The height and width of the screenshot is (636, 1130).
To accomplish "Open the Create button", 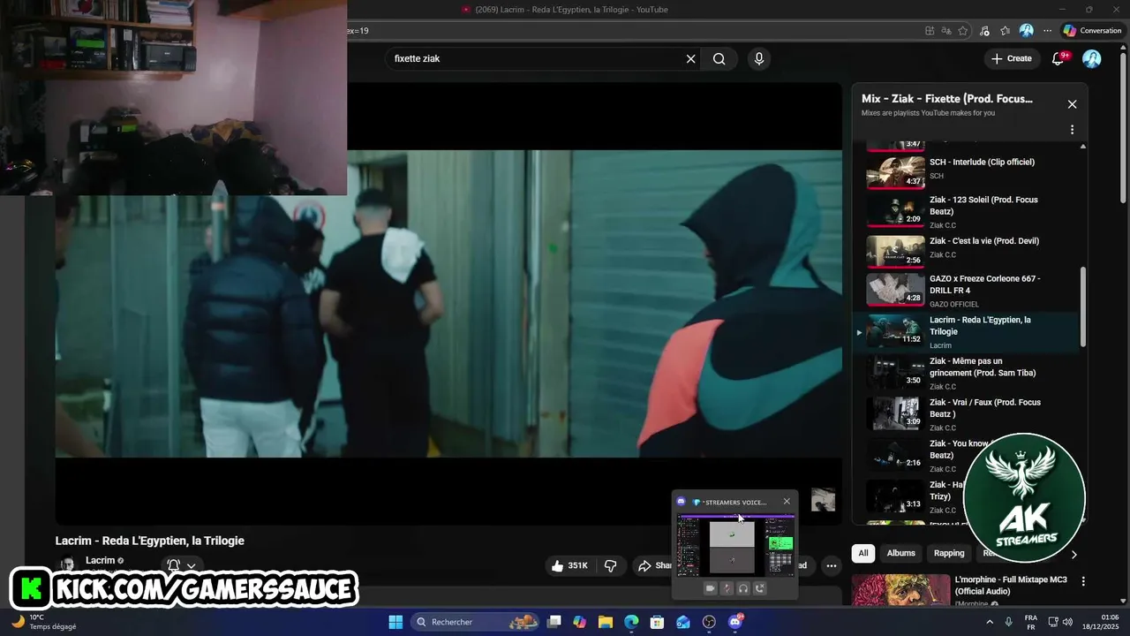I will pyautogui.click(x=1012, y=58).
